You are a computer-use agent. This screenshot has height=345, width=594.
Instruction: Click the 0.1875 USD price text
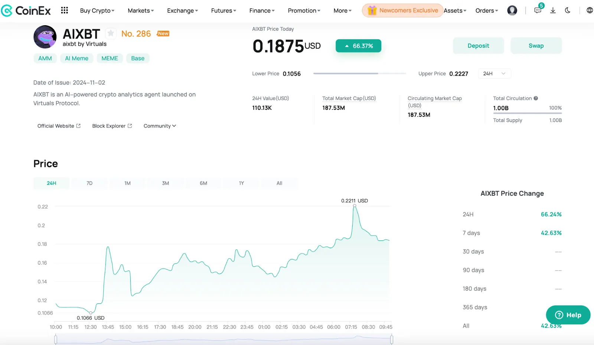coord(286,46)
